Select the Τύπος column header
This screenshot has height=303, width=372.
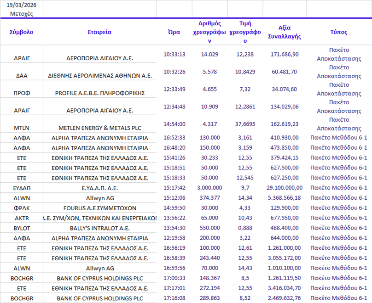pos(339,32)
